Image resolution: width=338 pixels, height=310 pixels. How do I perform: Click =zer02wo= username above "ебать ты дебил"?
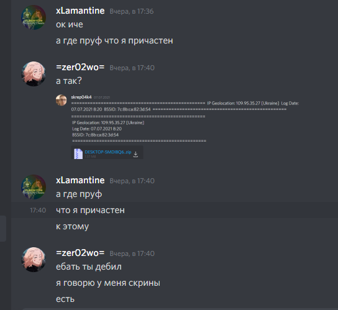point(80,253)
